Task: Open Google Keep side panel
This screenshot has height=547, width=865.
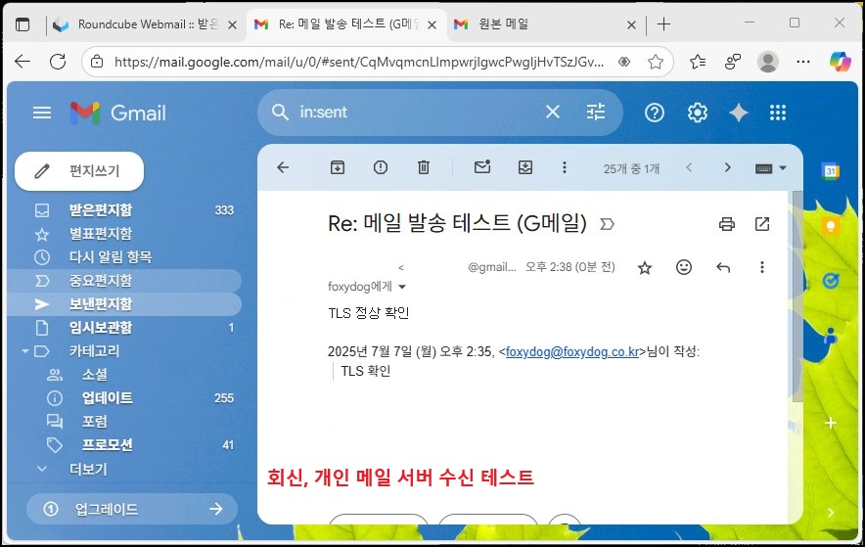Action: point(830,226)
